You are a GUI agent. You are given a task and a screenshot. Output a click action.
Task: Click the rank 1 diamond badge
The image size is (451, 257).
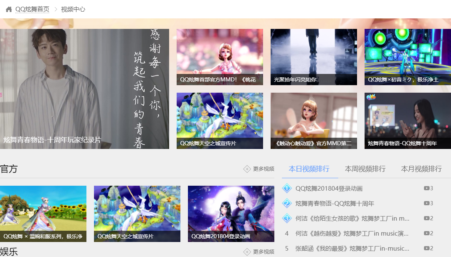[x=287, y=188]
